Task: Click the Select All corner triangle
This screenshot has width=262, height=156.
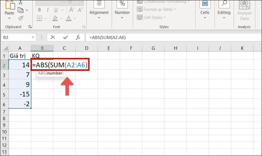Action: pos(6,48)
